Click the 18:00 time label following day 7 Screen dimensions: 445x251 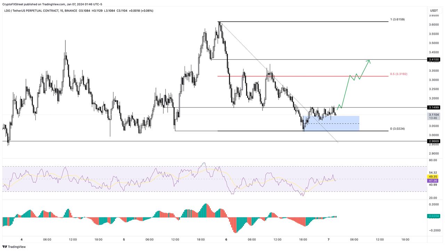tap(405, 240)
